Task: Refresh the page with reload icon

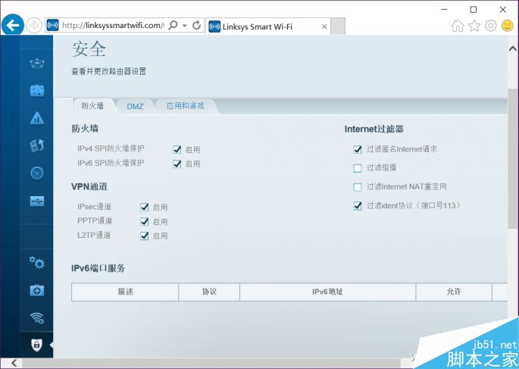Action: (x=196, y=25)
